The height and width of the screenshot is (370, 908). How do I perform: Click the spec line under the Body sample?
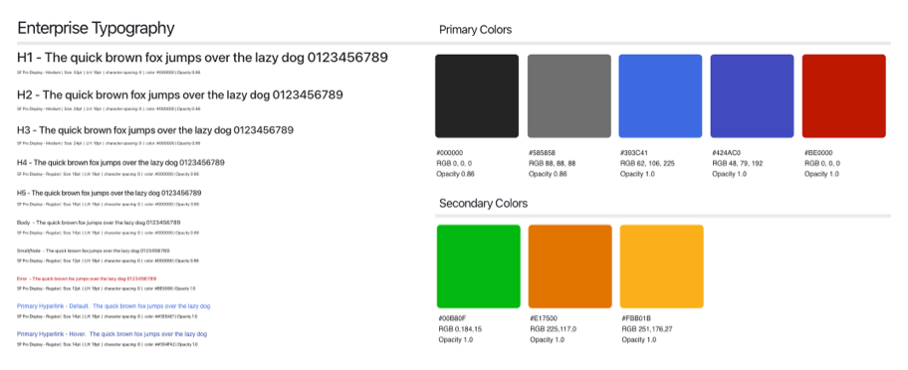tap(109, 233)
